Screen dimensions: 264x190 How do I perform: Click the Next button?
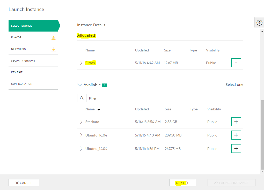point(182,183)
